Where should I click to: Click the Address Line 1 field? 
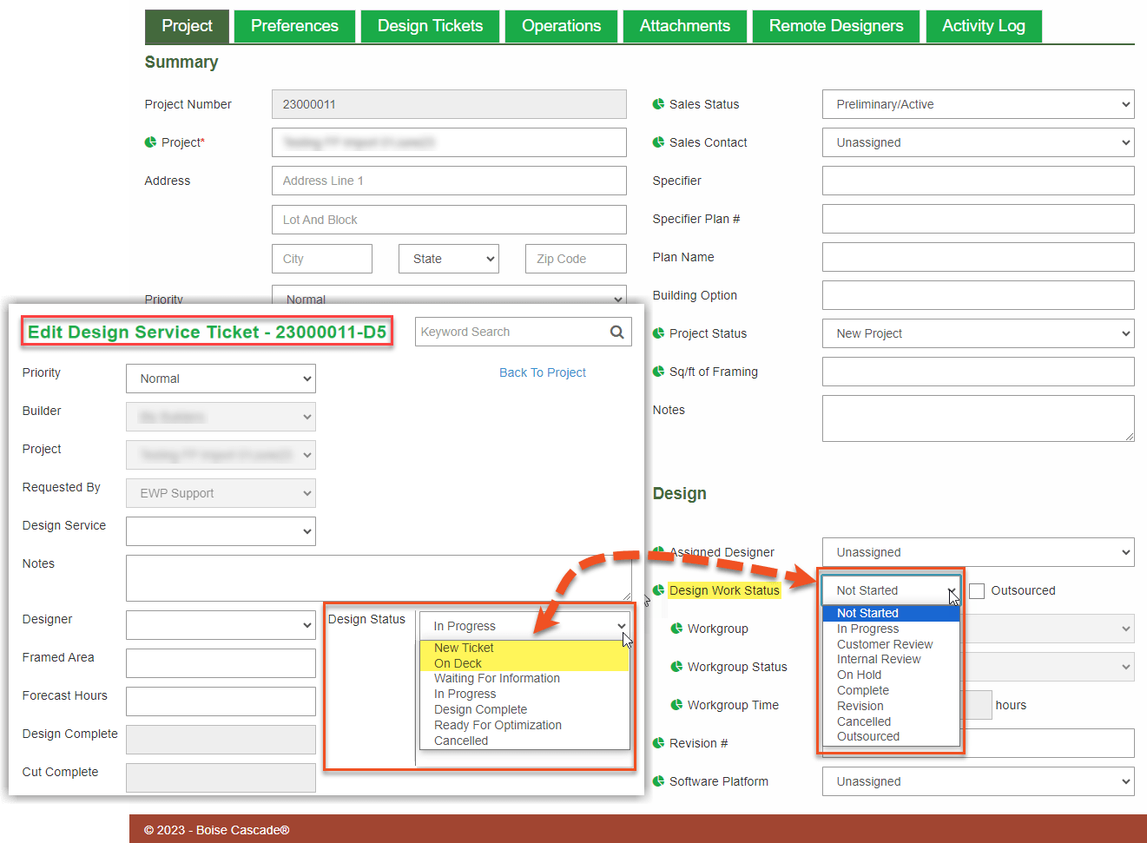pyautogui.click(x=449, y=181)
